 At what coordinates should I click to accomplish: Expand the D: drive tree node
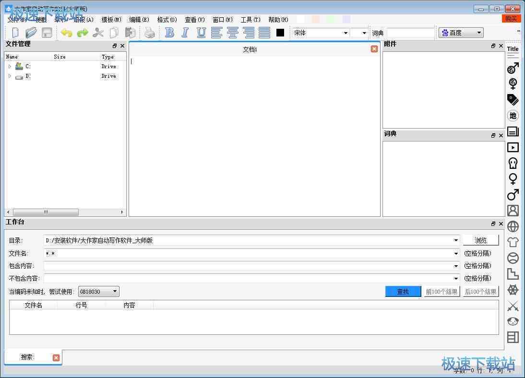tap(10, 76)
